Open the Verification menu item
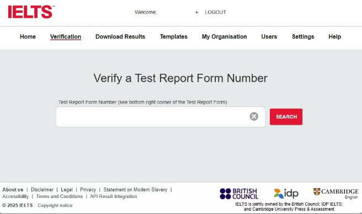 click(x=66, y=37)
